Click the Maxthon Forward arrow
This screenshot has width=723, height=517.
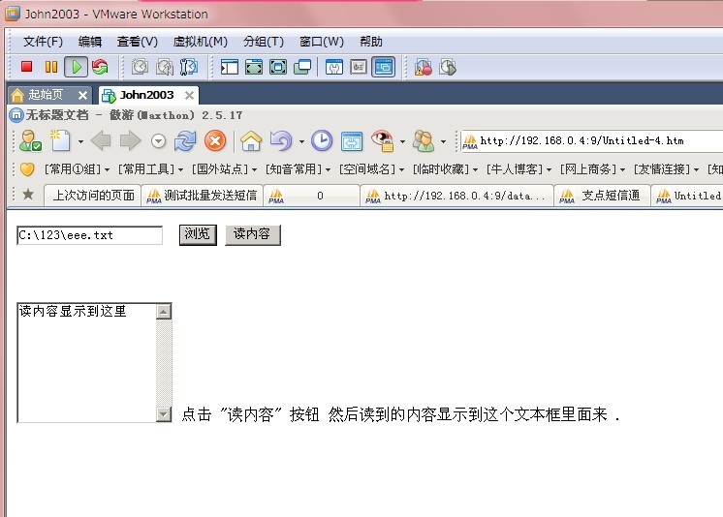pos(130,140)
